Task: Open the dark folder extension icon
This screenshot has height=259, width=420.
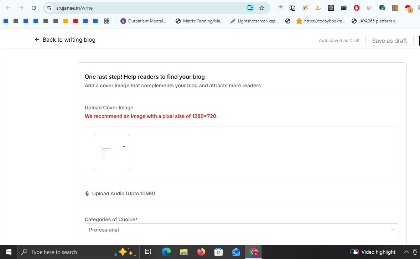Action: pyautogui.click(x=344, y=8)
